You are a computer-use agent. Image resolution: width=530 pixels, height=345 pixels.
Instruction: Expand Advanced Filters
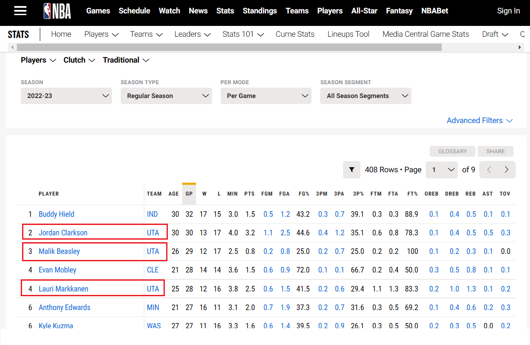click(x=479, y=120)
